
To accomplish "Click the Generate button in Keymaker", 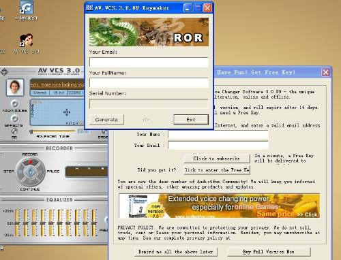I will pos(106,120).
